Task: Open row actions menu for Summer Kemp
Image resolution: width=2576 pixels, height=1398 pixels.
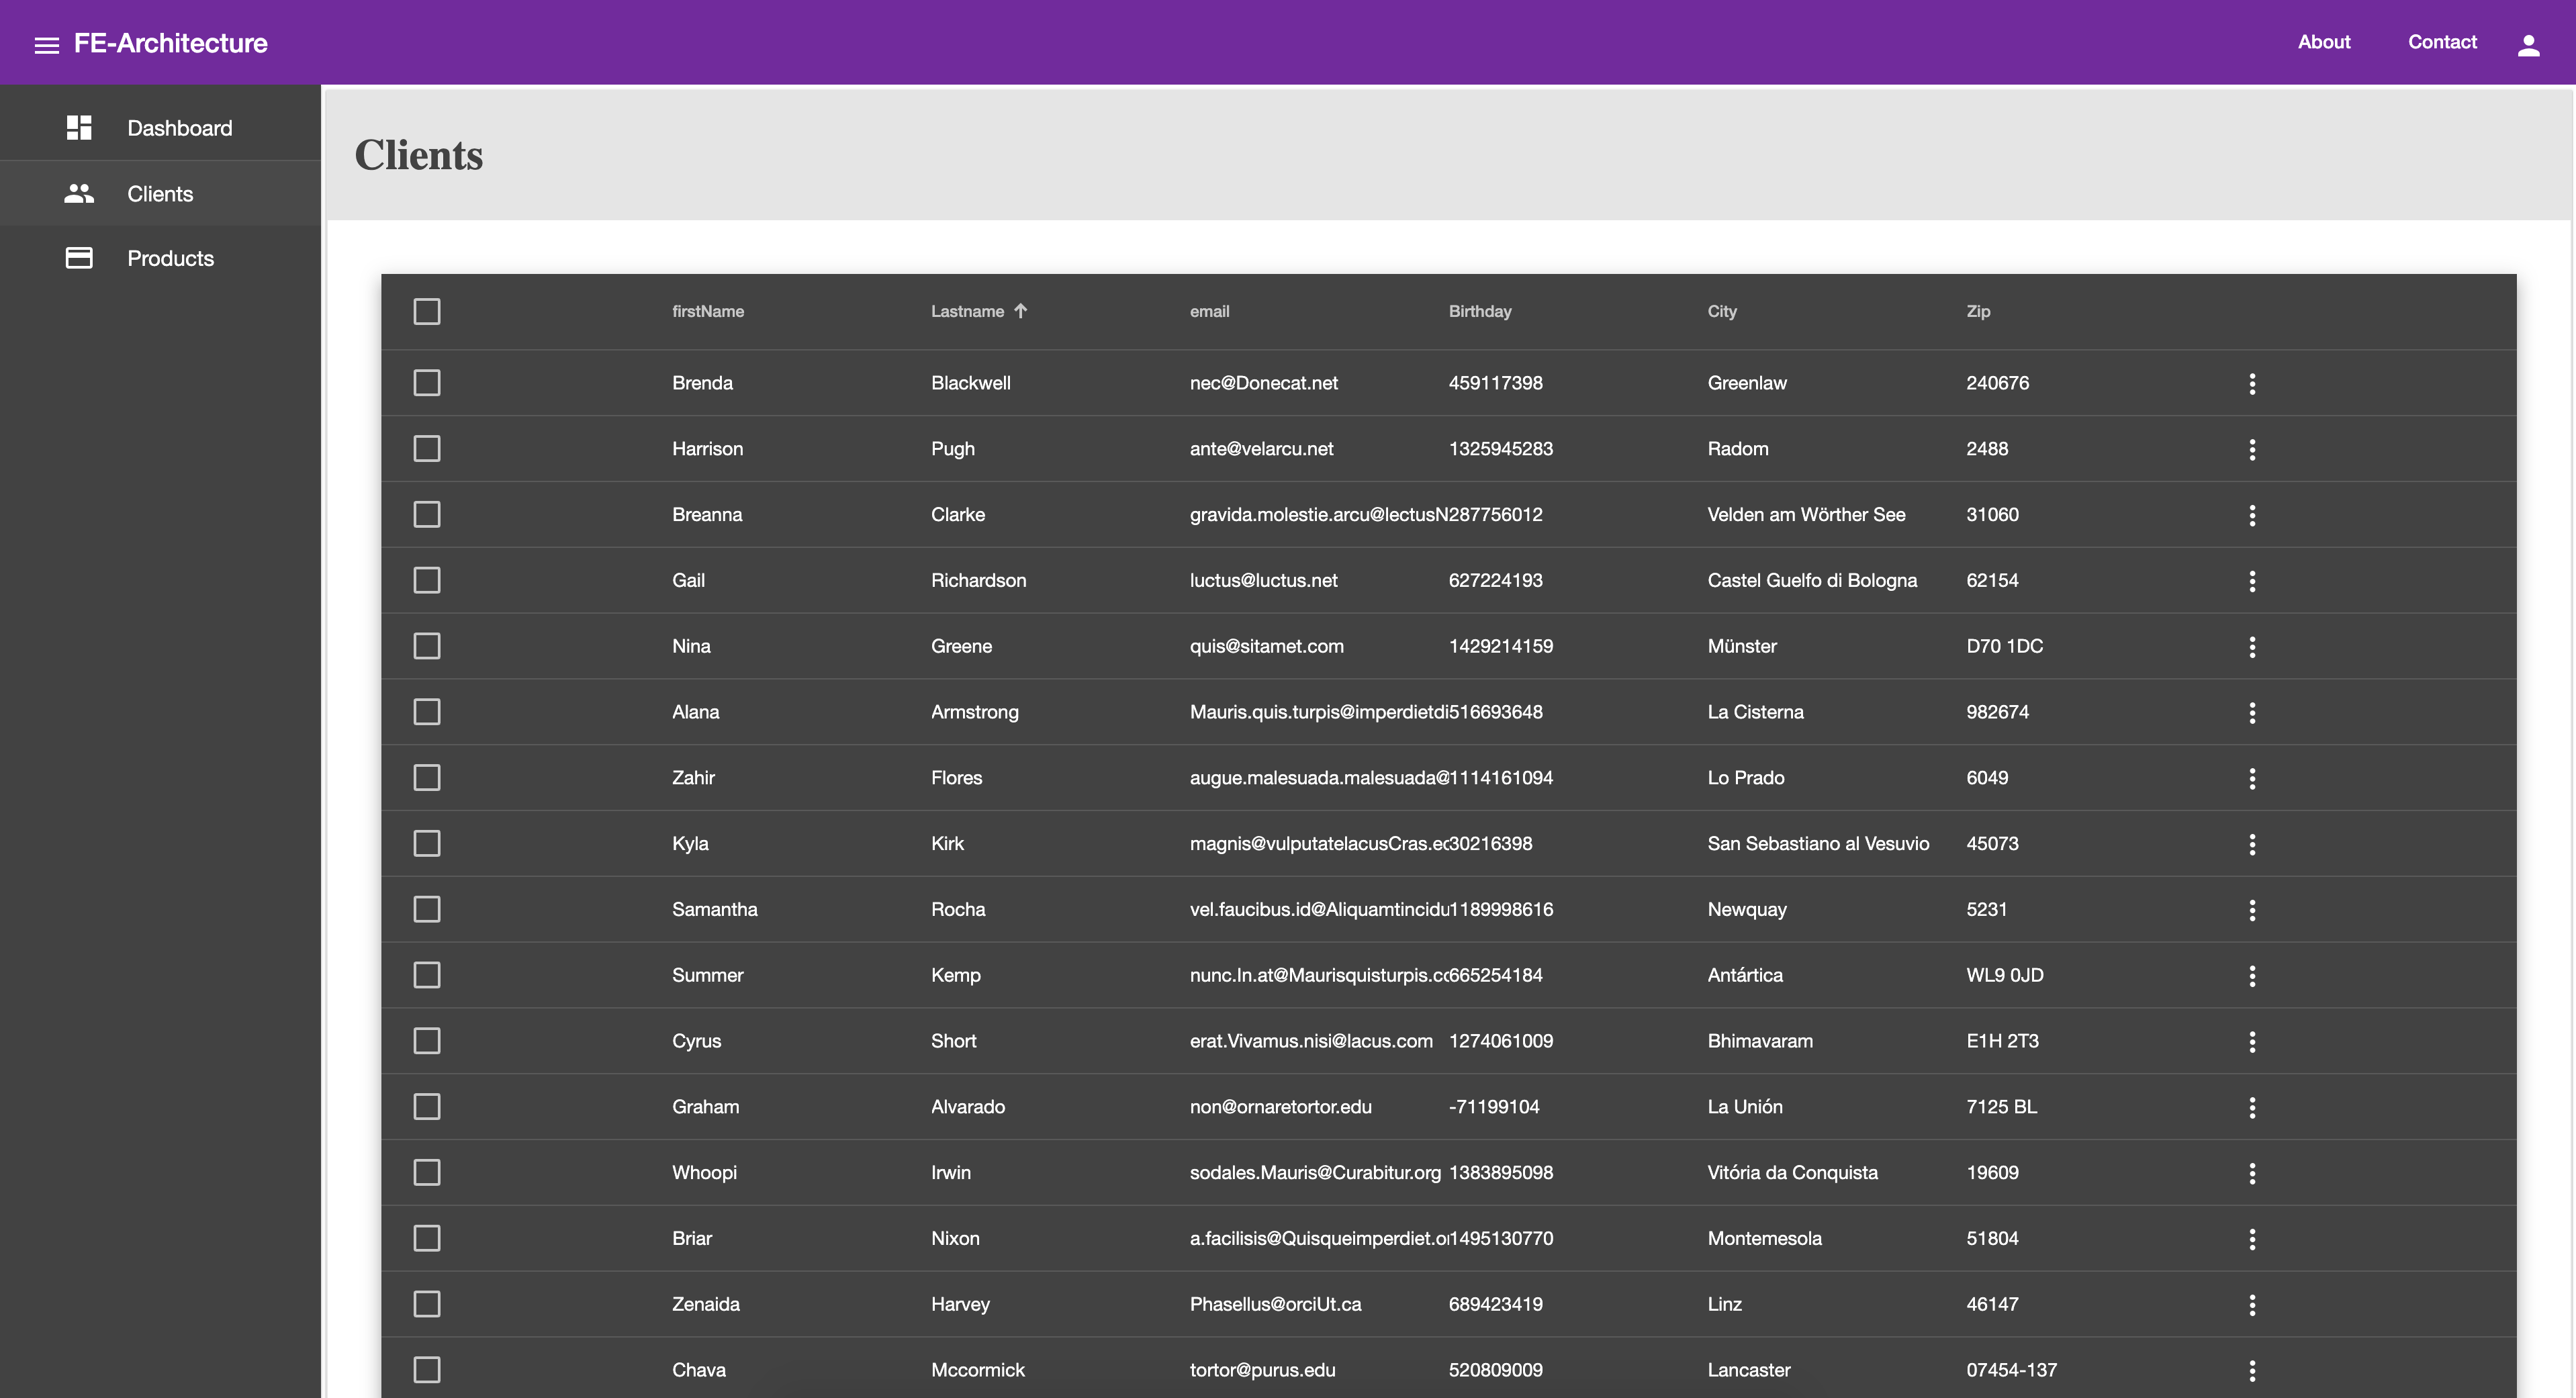Action: (x=2252, y=975)
